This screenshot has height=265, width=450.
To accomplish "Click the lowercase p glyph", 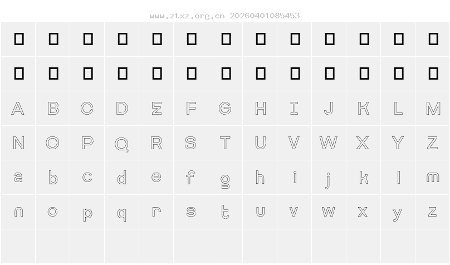I will tap(87, 213).
